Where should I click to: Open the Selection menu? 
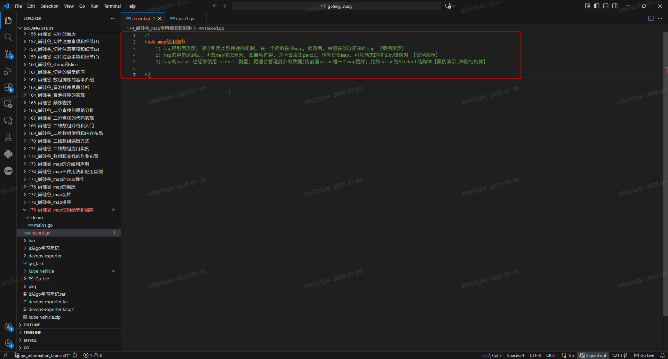tap(49, 6)
